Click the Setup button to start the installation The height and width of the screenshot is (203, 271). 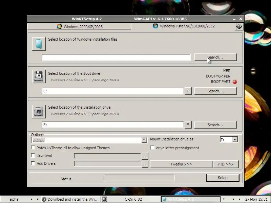coord(223,178)
